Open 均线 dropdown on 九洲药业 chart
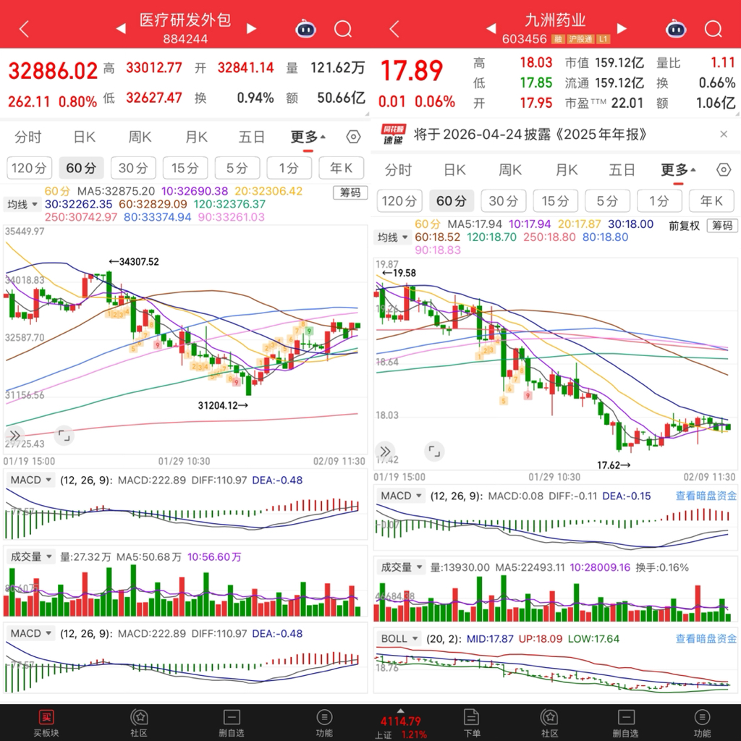Image resolution: width=741 pixels, height=741 pixels. coord(392,237)
